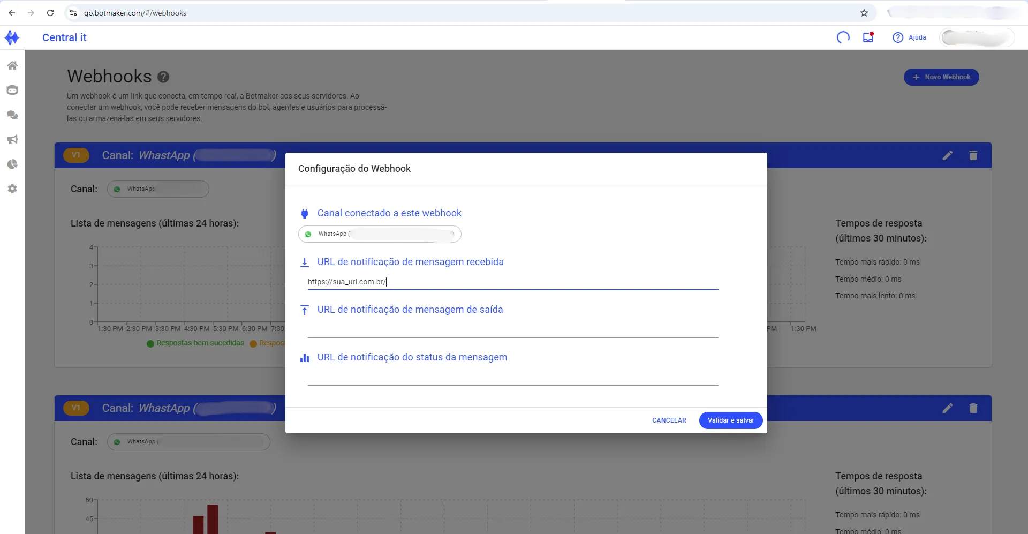The width and height of the screenshot is (1028, 534).
Task: Open the user account profile pill
Action: coord(977,37)
